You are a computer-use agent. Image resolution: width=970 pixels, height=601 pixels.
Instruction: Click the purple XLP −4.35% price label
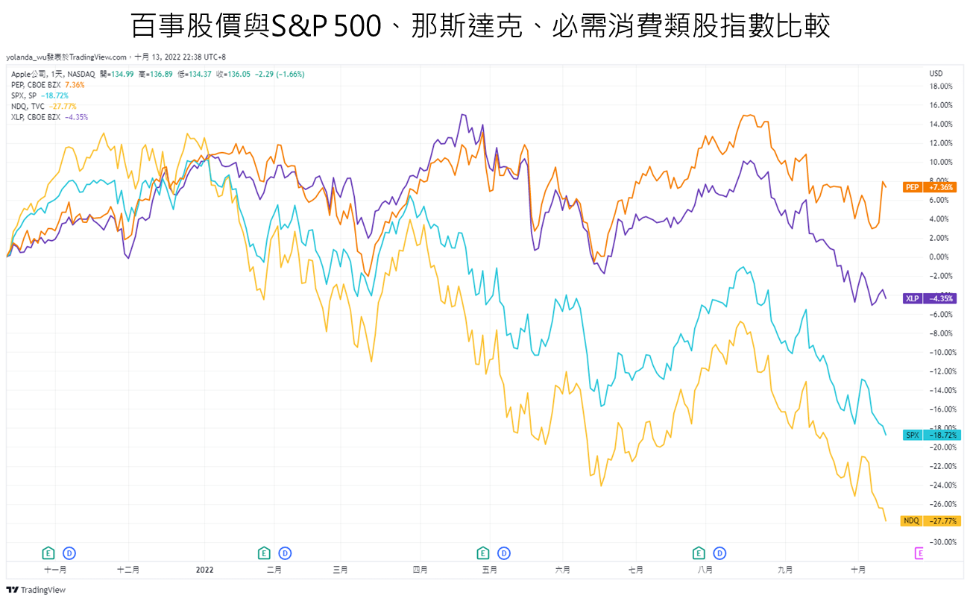[931, 298]
